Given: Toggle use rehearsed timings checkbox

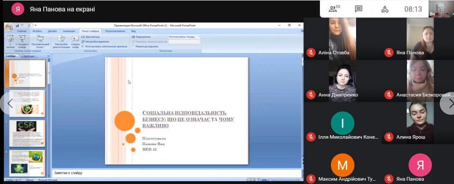Looking at the screenshot, I should click(x=83, y=46).
